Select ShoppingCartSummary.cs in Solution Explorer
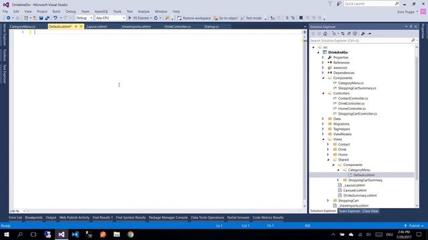The image size is (428, 240). click(357, 88)
